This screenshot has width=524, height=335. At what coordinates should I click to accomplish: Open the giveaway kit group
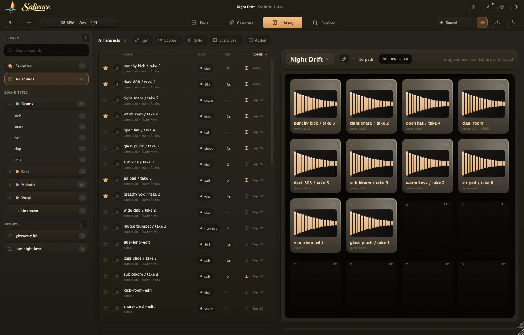point(47,236)
